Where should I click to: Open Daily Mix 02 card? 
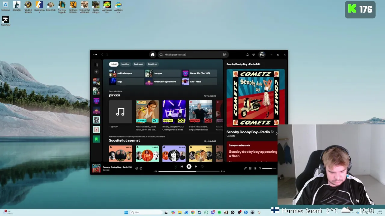[174, 115]
